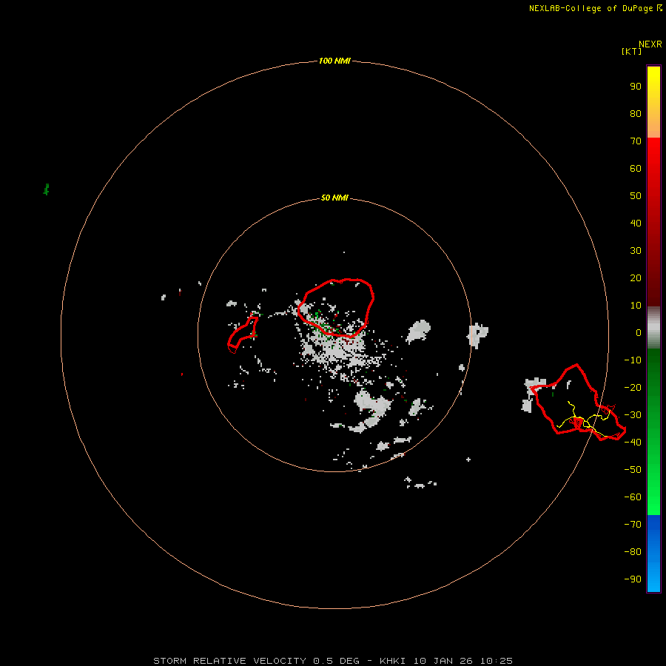Click the blue segment of the color bar
666x666 pixels.
pyautogui.click(x=653, y=554)
